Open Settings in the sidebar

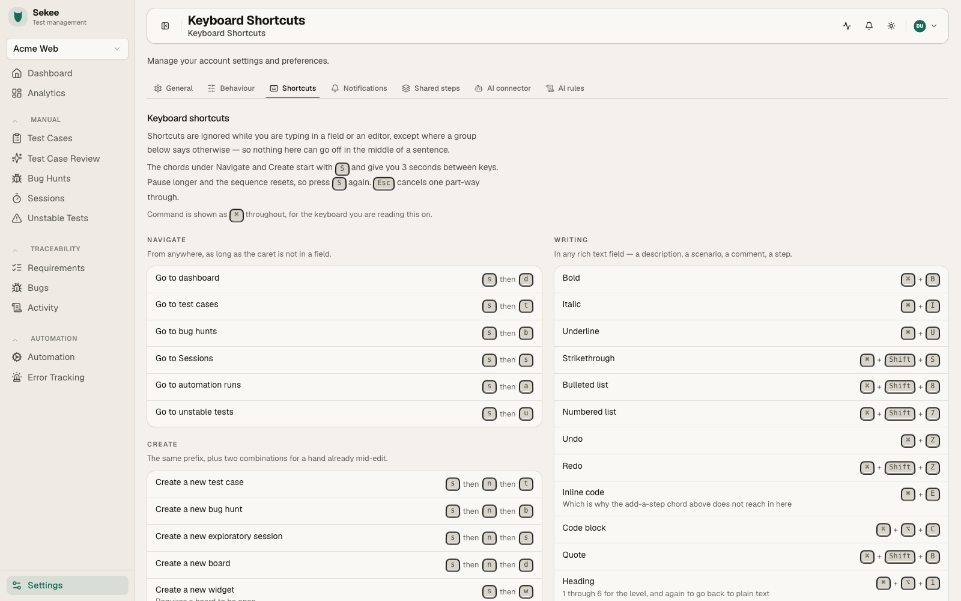click(x=67, y=585)
